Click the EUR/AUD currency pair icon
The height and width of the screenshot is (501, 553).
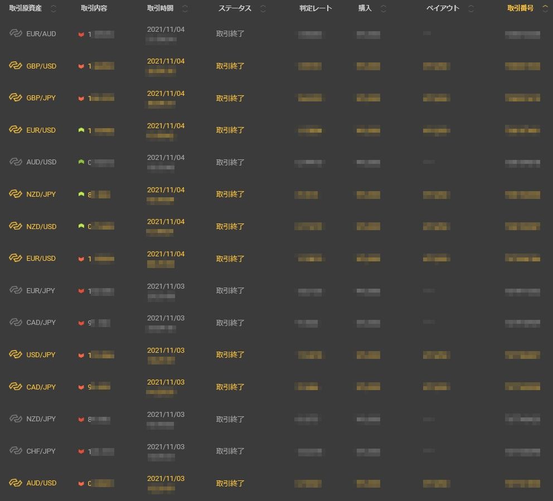[16, 33]
